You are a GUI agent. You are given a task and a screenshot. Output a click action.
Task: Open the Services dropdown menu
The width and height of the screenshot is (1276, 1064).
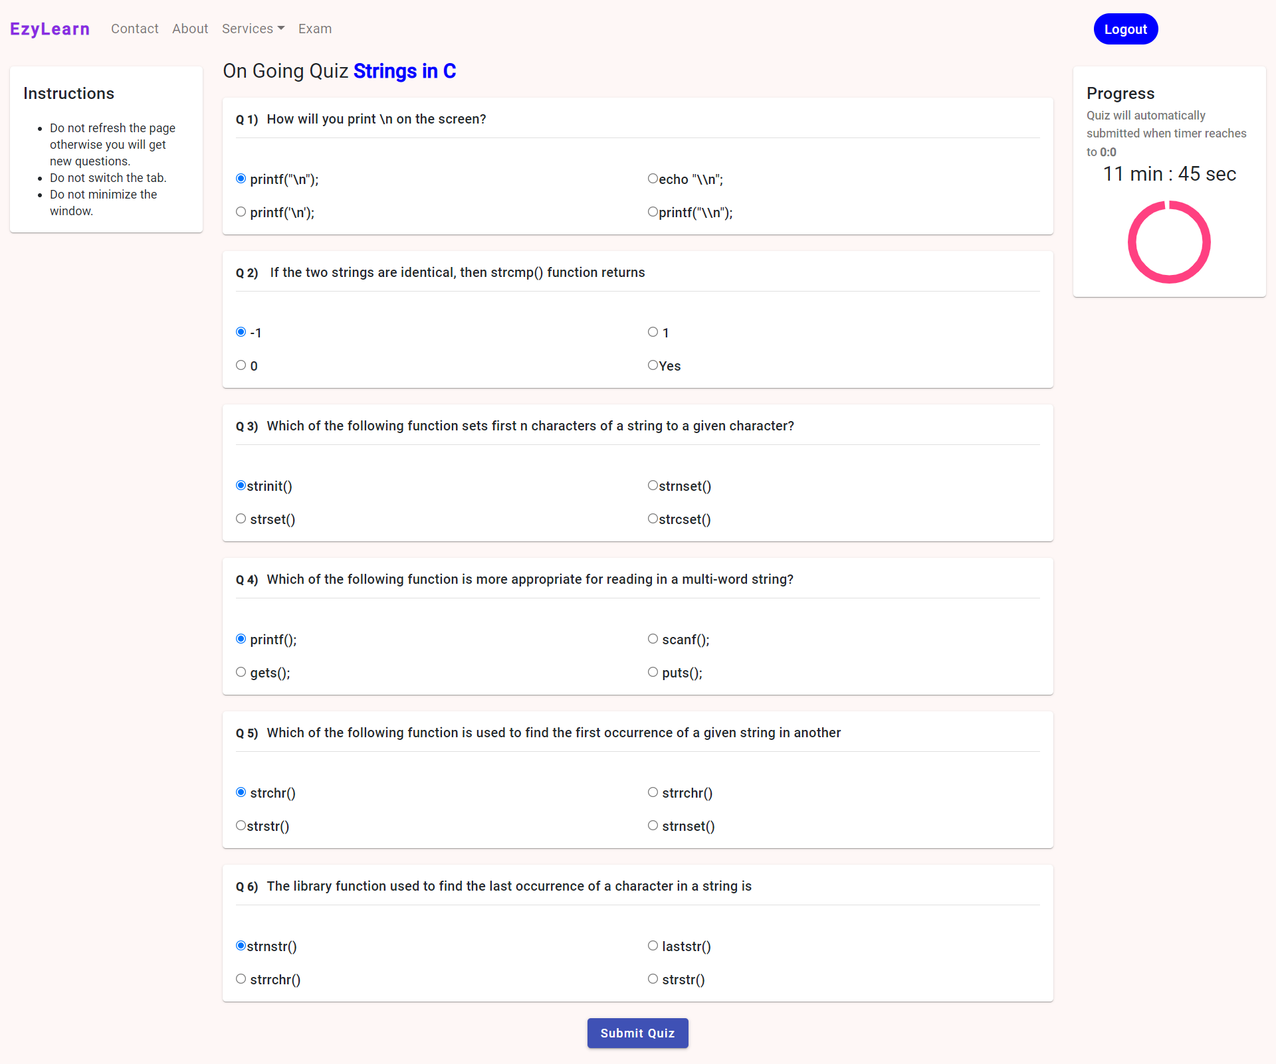click(253, 29)
